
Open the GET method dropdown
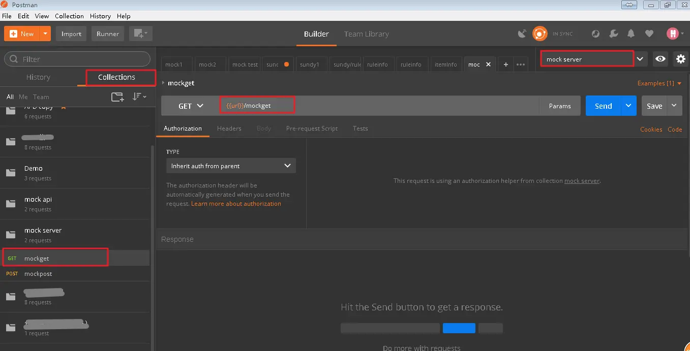click(x=190, y=106)
